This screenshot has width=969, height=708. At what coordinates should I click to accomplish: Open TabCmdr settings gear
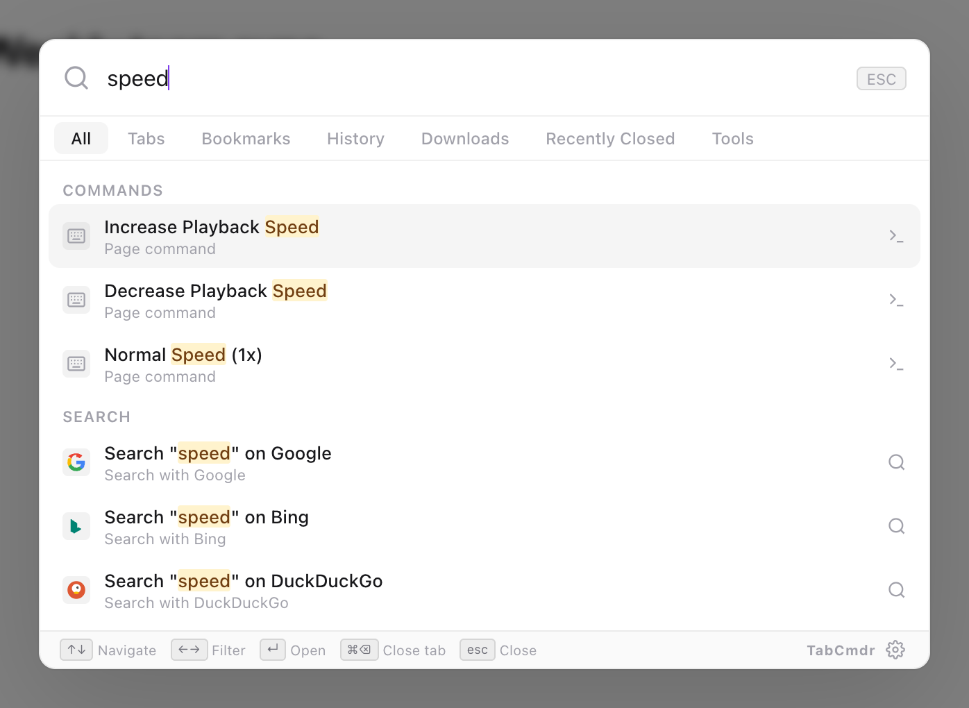pos(895,650)
